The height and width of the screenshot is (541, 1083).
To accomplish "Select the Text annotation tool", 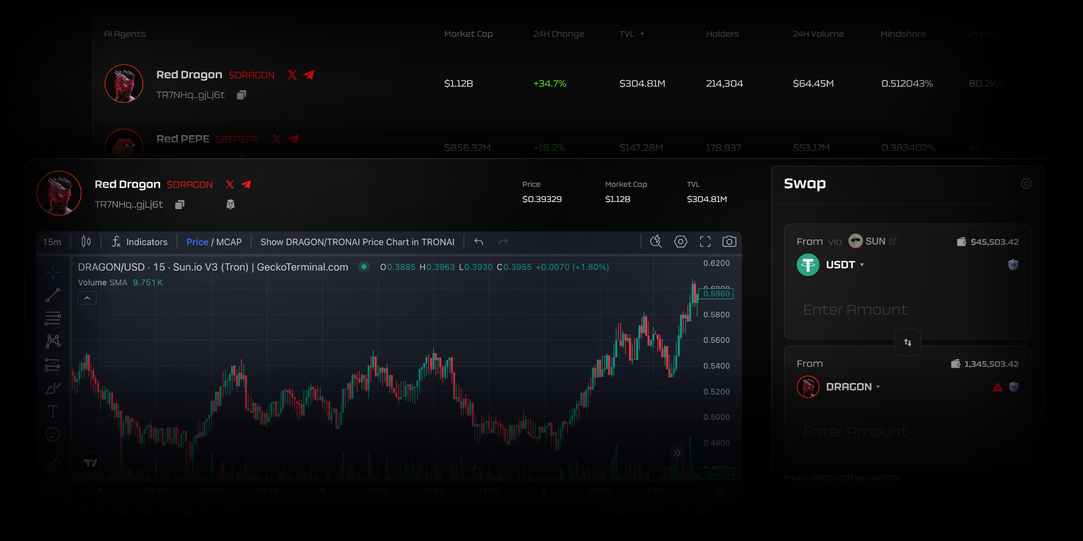I will (x=53, y=411).
